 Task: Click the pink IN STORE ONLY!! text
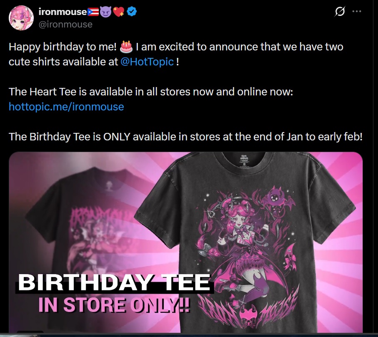[x=114, y=305]
